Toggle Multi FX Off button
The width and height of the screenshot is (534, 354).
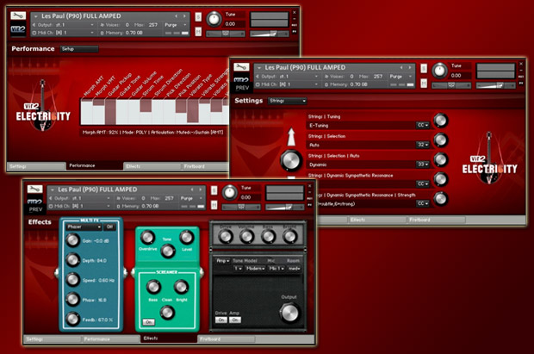(x=110, y=227)
